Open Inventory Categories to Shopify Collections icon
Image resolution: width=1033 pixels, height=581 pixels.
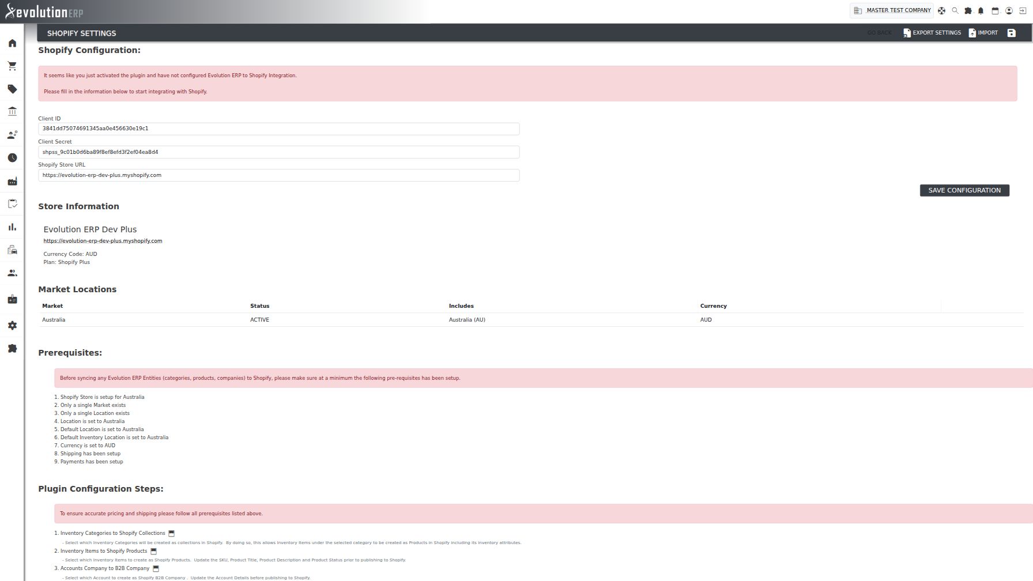click(x=171, y=534)
